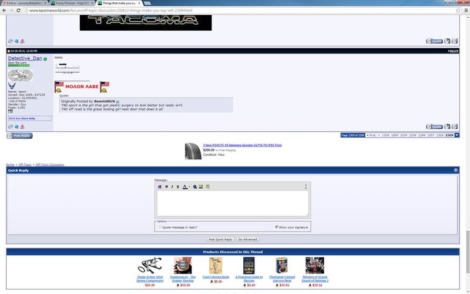This screenshot has height=294, width=470.
Task: Click Detective_Dan's avatar image
Action: click(20, 76)
